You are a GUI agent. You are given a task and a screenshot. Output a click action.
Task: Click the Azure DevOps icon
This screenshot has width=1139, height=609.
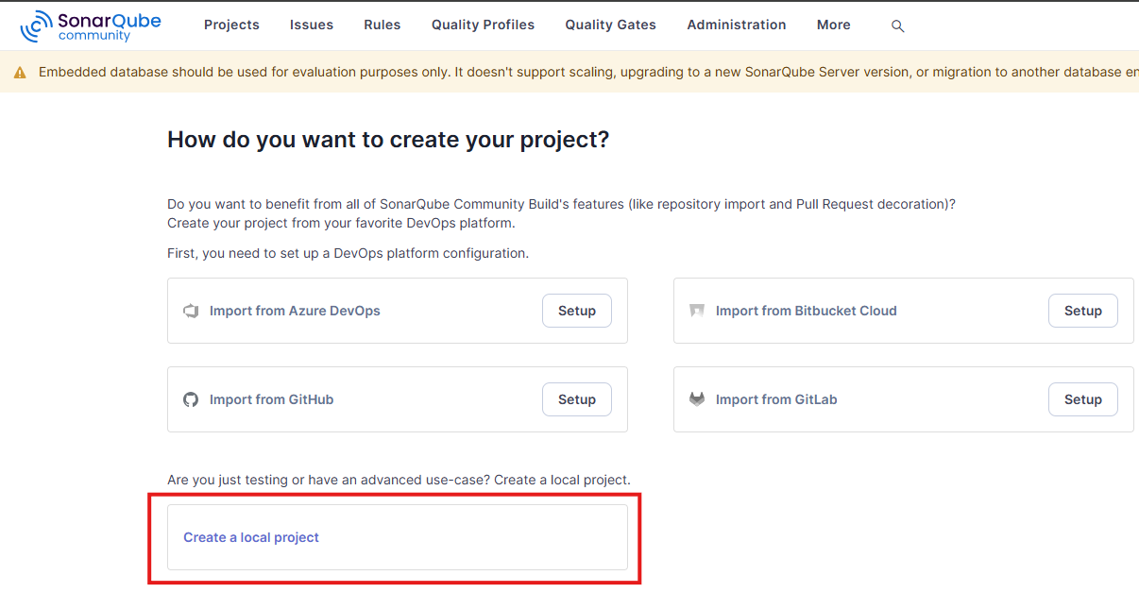(191, 311)
